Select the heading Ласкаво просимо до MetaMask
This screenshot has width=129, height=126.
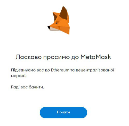(63, 57)
